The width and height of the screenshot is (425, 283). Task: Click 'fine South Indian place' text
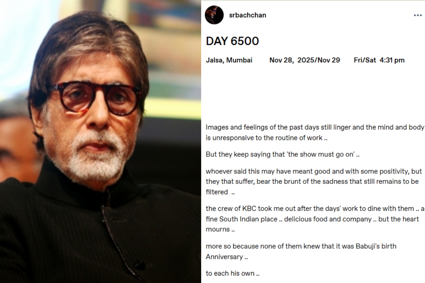point(242,219)
